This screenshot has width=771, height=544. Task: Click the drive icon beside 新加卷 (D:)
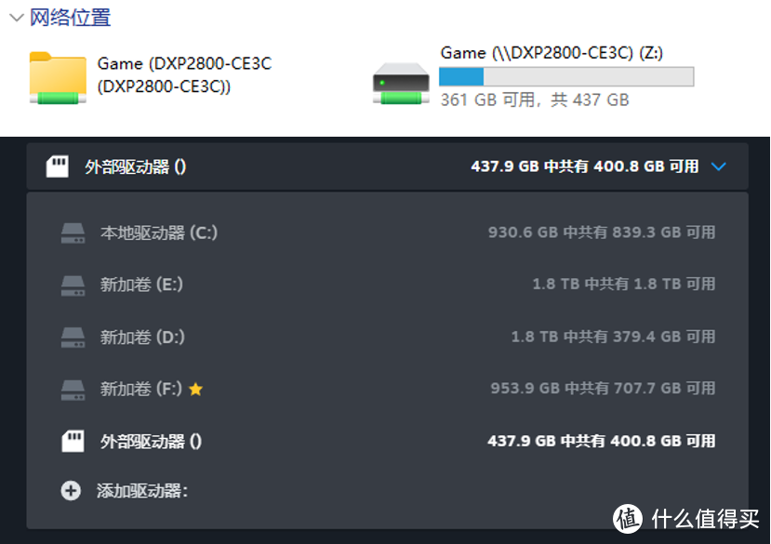pos(73,337)
